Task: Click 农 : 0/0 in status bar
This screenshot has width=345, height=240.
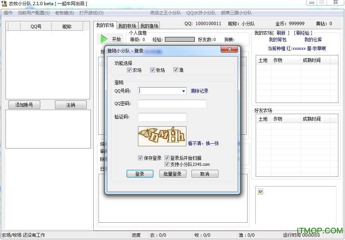Action: click(158, 235)
